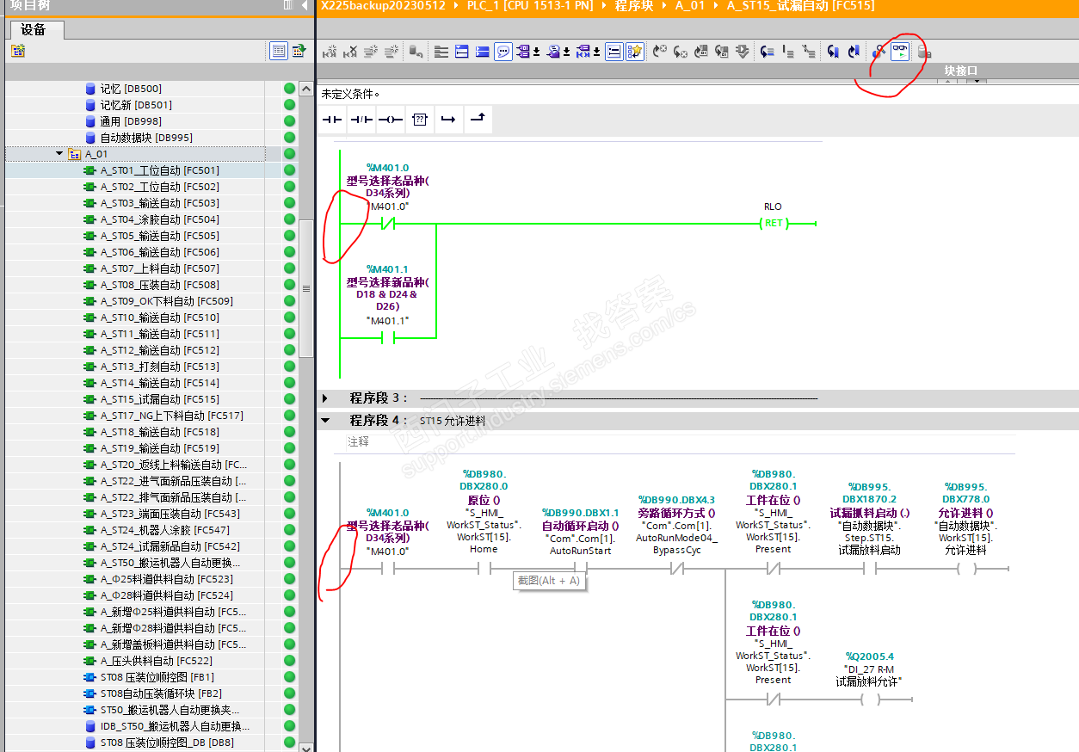1079x752 pixels.
Task: Expand program segment 程序段 3
Action: (325, 398)
